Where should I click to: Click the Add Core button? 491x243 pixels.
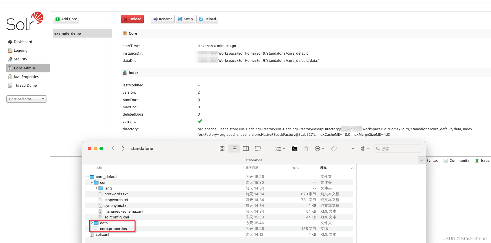click(66, 19)
